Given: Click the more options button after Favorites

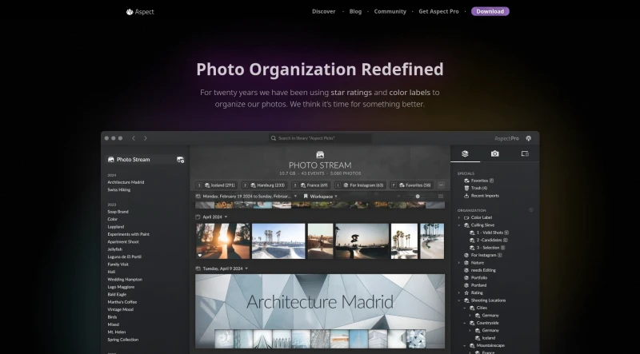Looking at the screenshot, I should (440, 185).
